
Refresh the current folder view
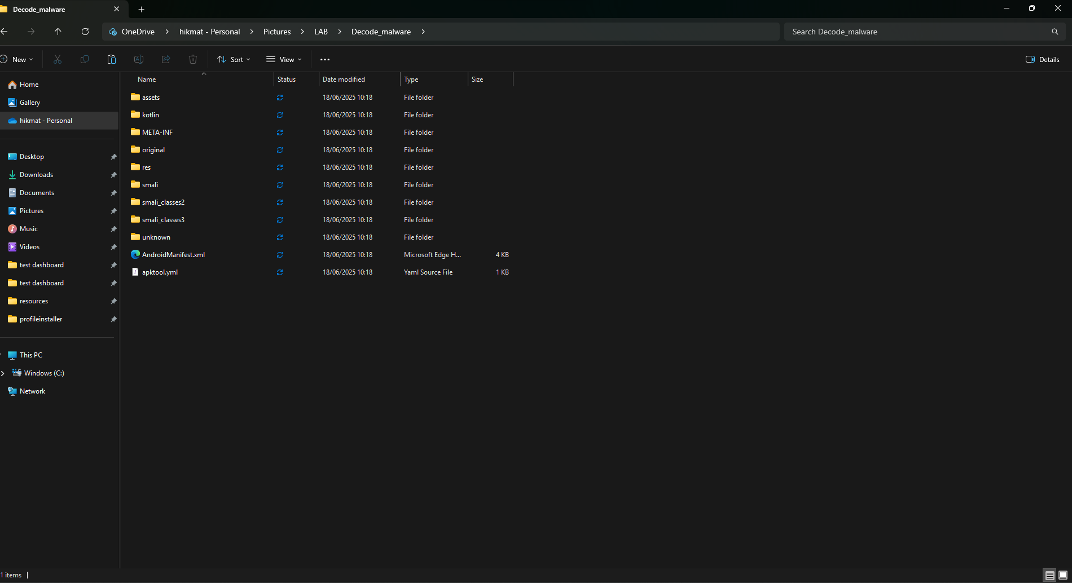point(85,32)
